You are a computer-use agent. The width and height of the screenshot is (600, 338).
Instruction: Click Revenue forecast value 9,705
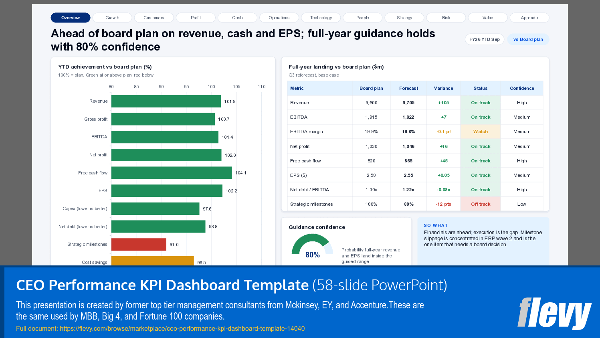point(408,103)
